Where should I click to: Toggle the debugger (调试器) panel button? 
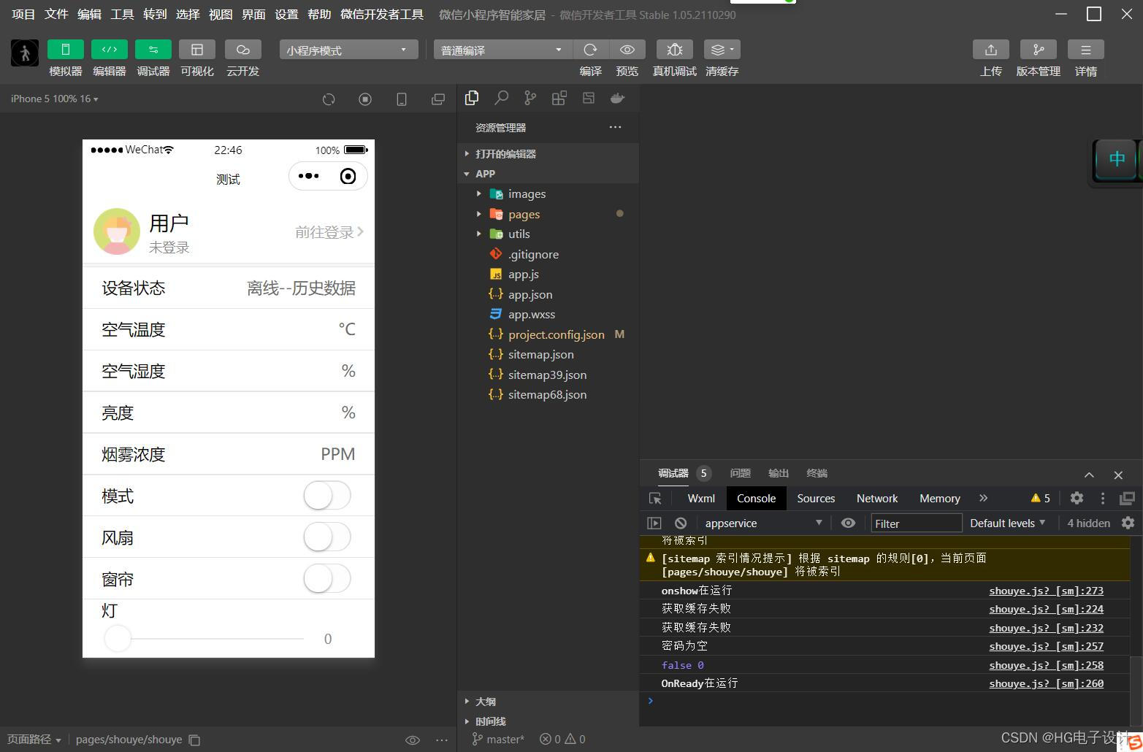(153, 50)
